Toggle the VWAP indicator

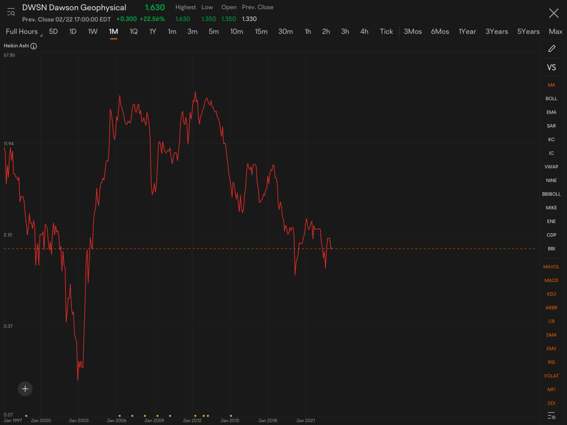[551, 167]
